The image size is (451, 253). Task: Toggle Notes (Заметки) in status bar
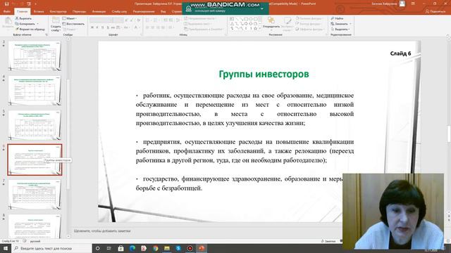328,241
